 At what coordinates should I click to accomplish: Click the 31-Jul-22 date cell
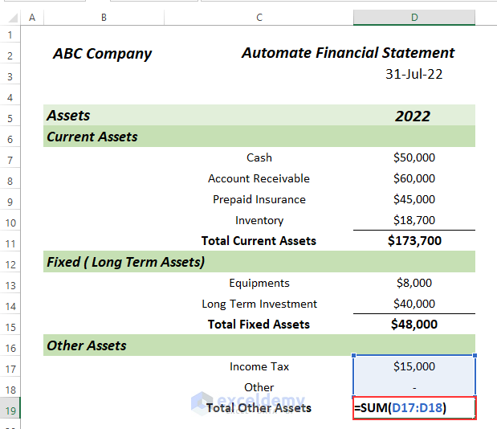pos(413,74)
